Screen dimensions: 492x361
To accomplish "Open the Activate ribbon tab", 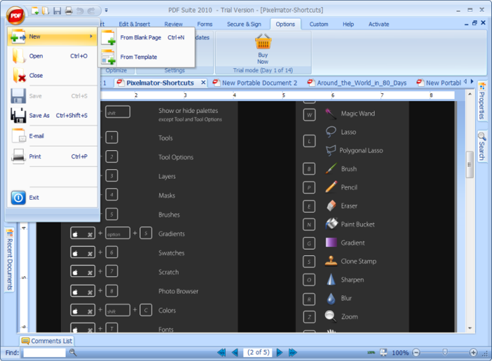I will pyautogui.click(x=379, y=24).
